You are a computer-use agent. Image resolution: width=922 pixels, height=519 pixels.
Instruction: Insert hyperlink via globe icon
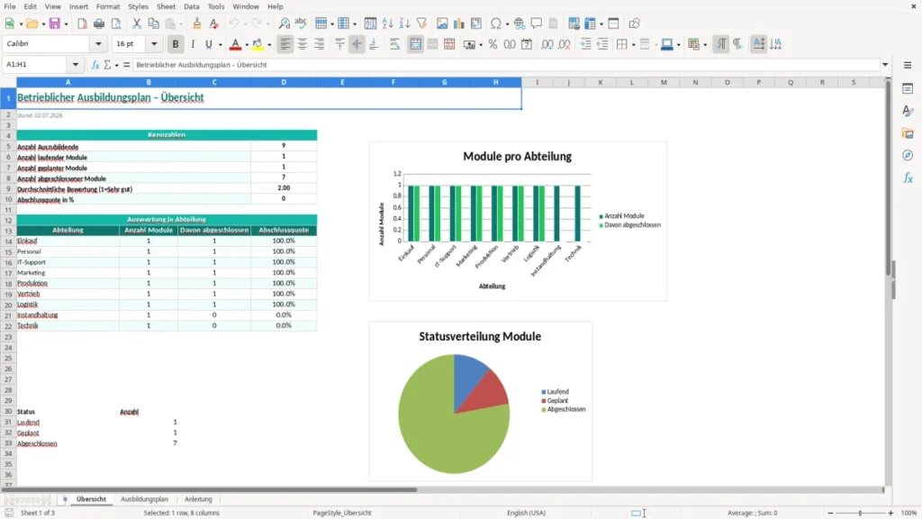(x=520, y=23)
